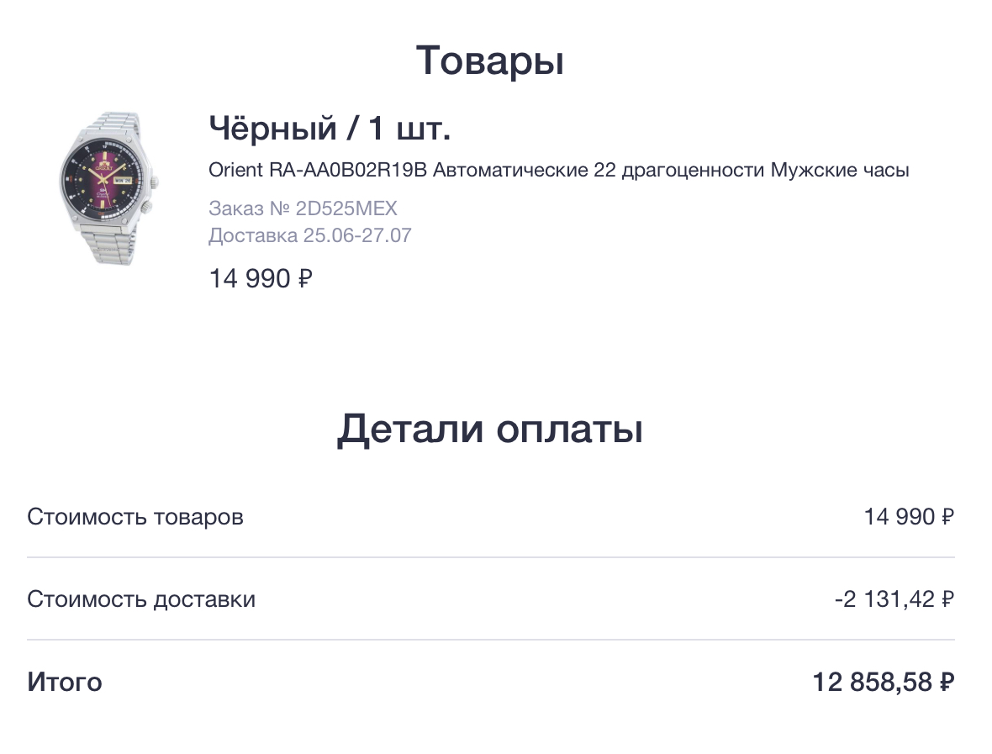992x754 pixels.
Task: Click "Мужские часы" in the product name
Action: pos(840,171)
